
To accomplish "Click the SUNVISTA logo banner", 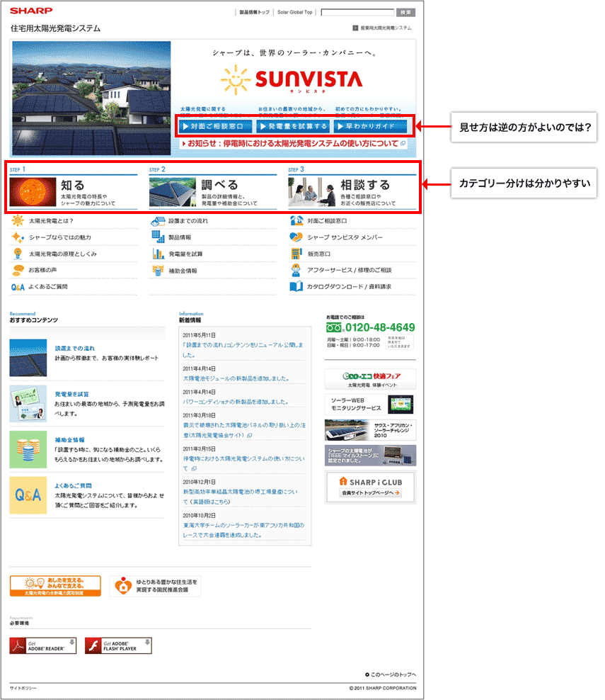I will 292,79.
